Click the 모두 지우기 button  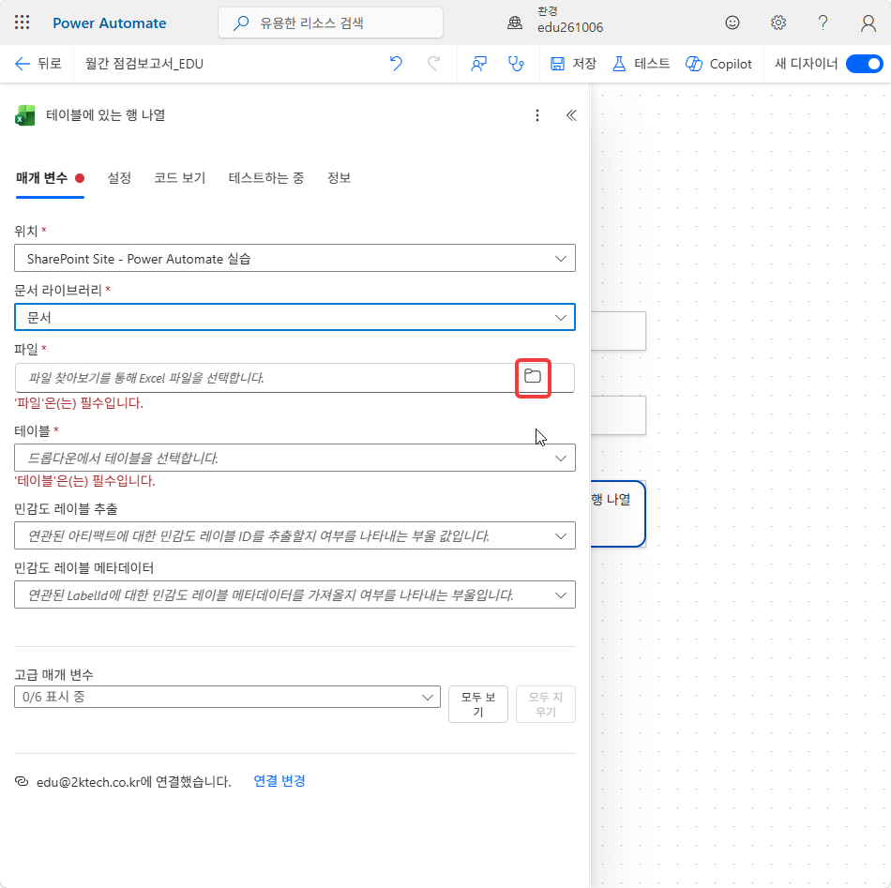[546, 704]
